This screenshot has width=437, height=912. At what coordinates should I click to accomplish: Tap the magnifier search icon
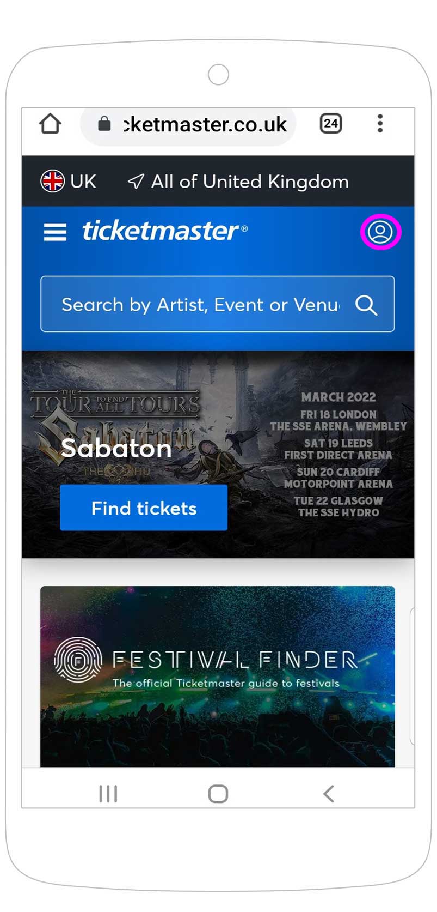click(x=366, y=305)
